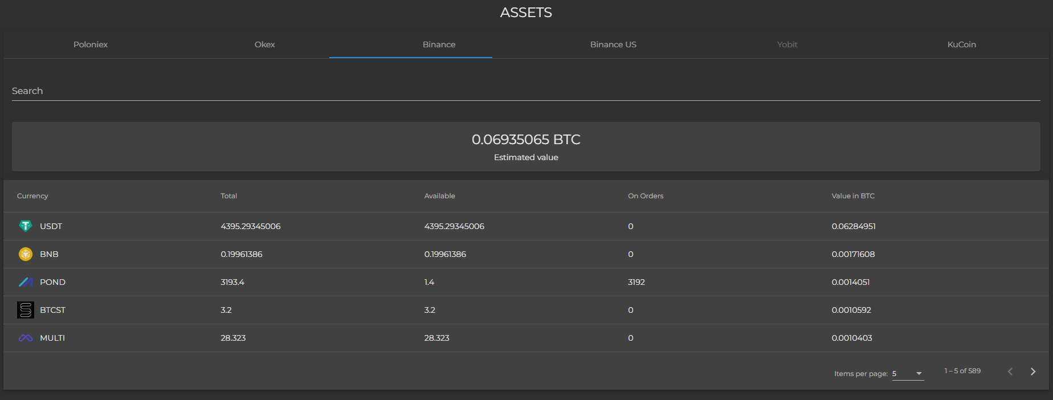Click the BTCST currency icon
1053x400 pixels.
click(26, 310)
